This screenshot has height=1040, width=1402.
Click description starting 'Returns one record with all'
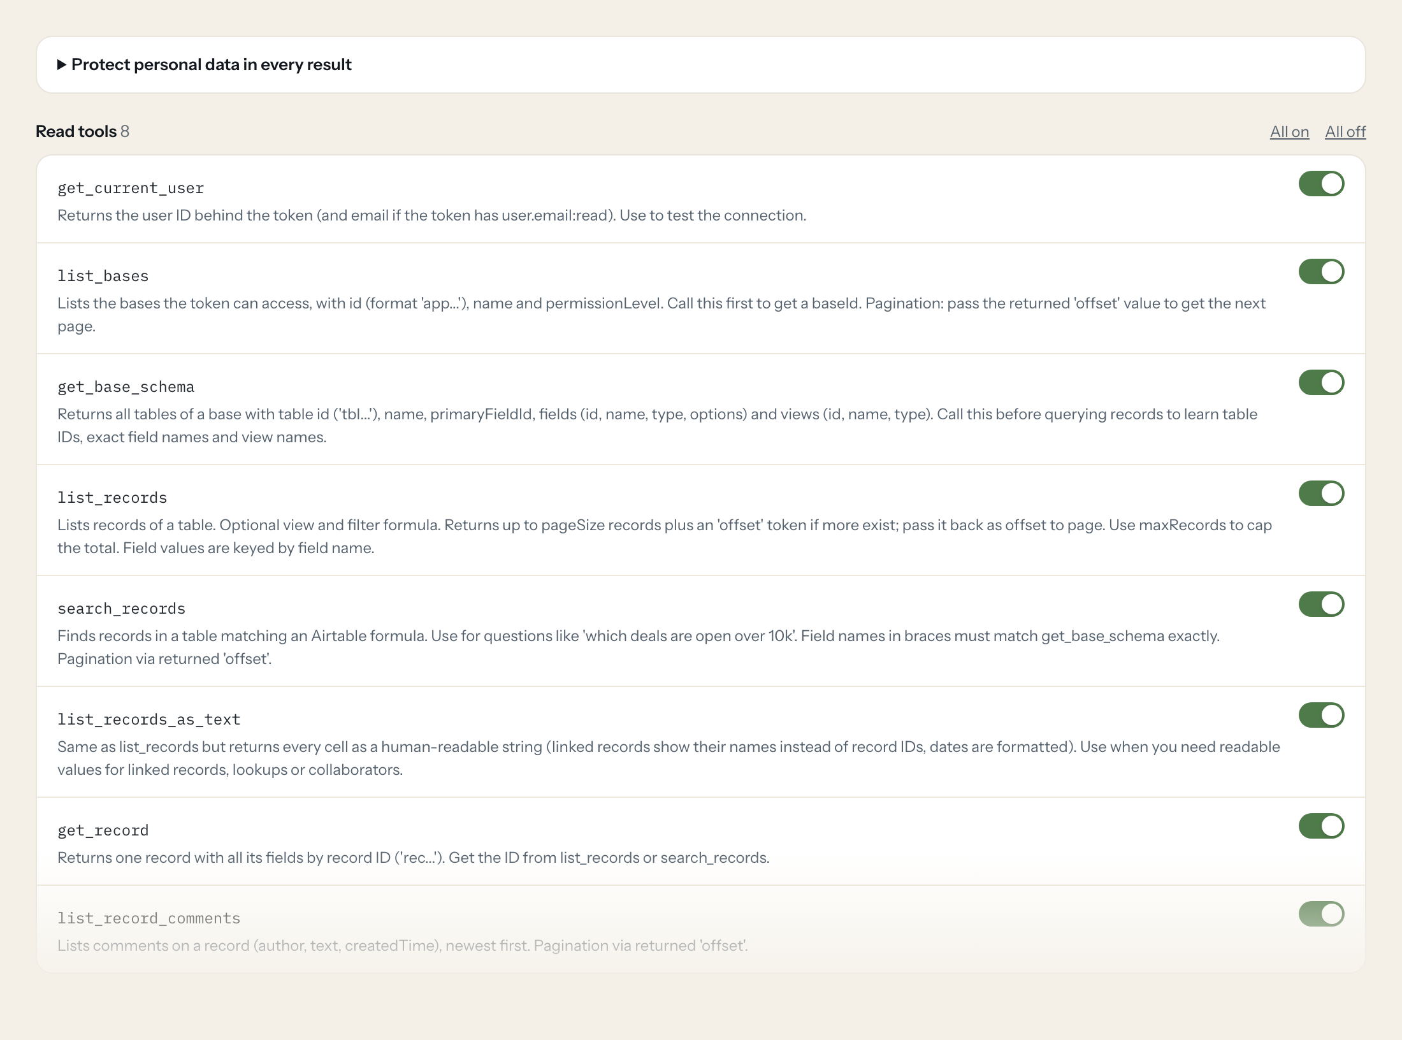[x=414, y=858]
